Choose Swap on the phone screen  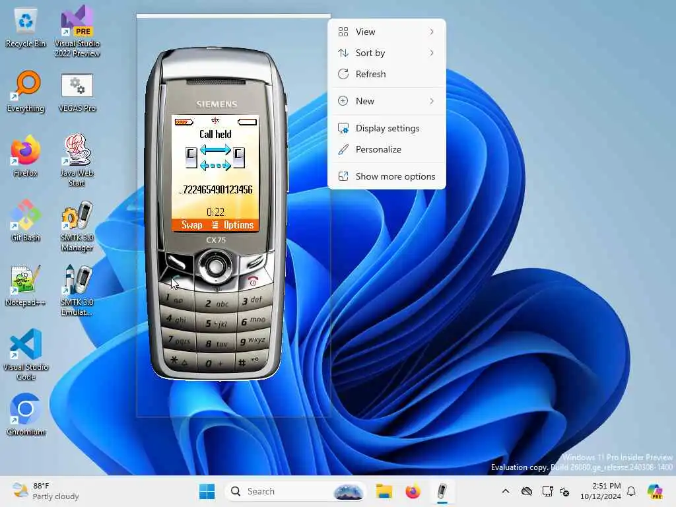(192, 225)
